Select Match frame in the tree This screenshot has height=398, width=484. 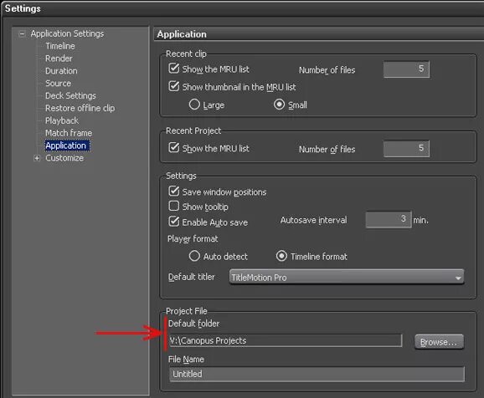tap(69, 133)
